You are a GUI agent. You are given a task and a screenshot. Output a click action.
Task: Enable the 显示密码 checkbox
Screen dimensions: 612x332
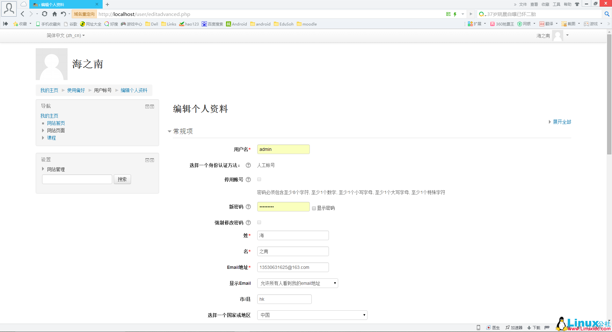coord(314,208)
